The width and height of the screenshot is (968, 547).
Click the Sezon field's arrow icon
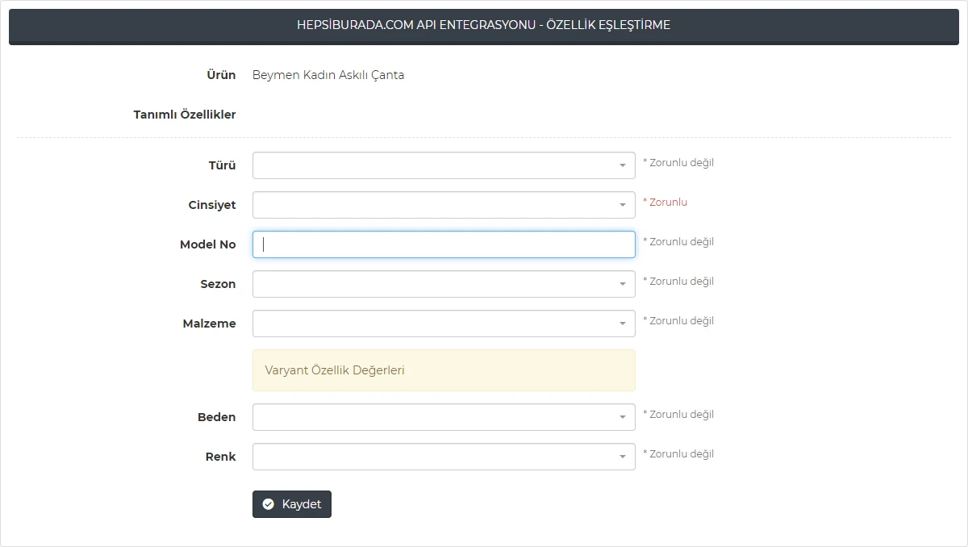[x=622, y=284]
